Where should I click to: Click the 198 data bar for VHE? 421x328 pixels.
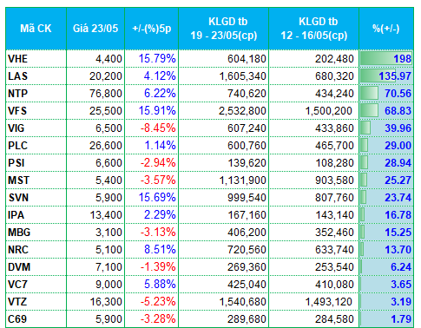pyautogui.click(x=386, y=59)
